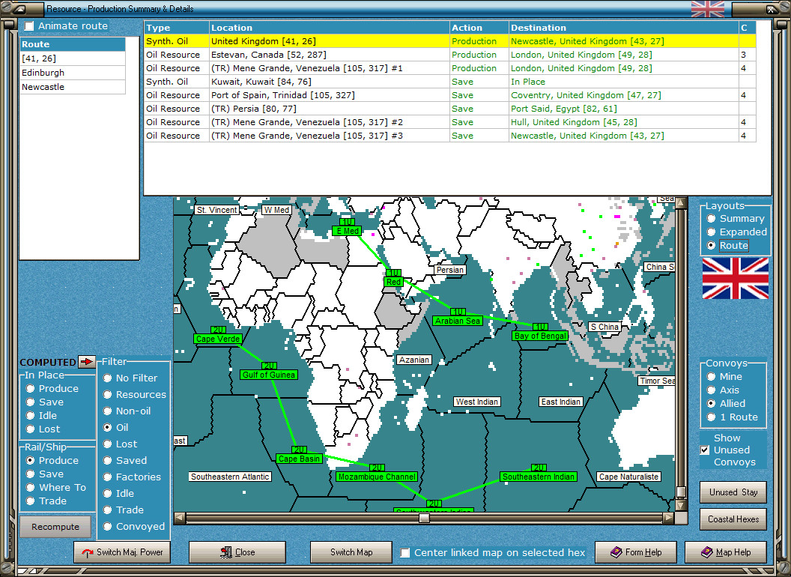
Task: Click the red arrow next to COMPUTED
Action: [x=88, y=362]
